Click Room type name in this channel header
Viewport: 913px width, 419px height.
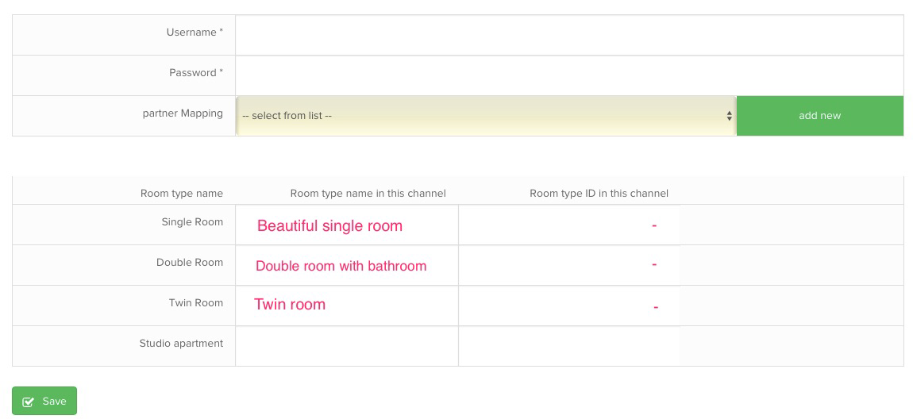pos(368,193)
